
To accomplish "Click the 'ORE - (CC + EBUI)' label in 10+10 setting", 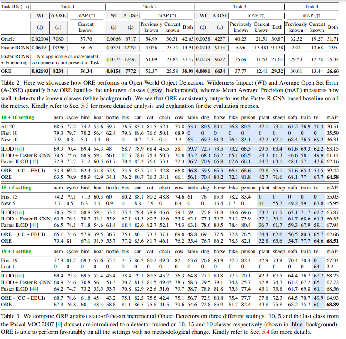I will pos(23,171).
